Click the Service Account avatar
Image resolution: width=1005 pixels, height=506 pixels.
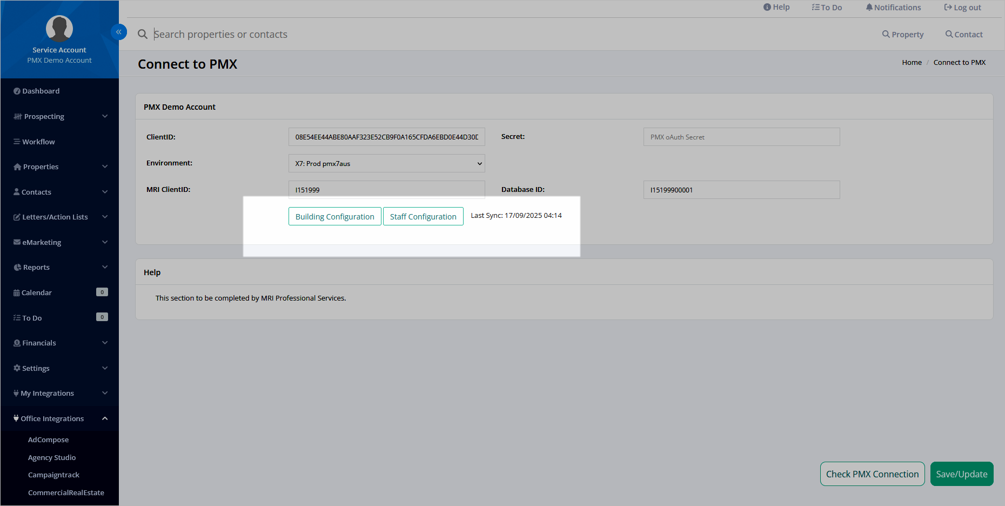click(59, 28)
